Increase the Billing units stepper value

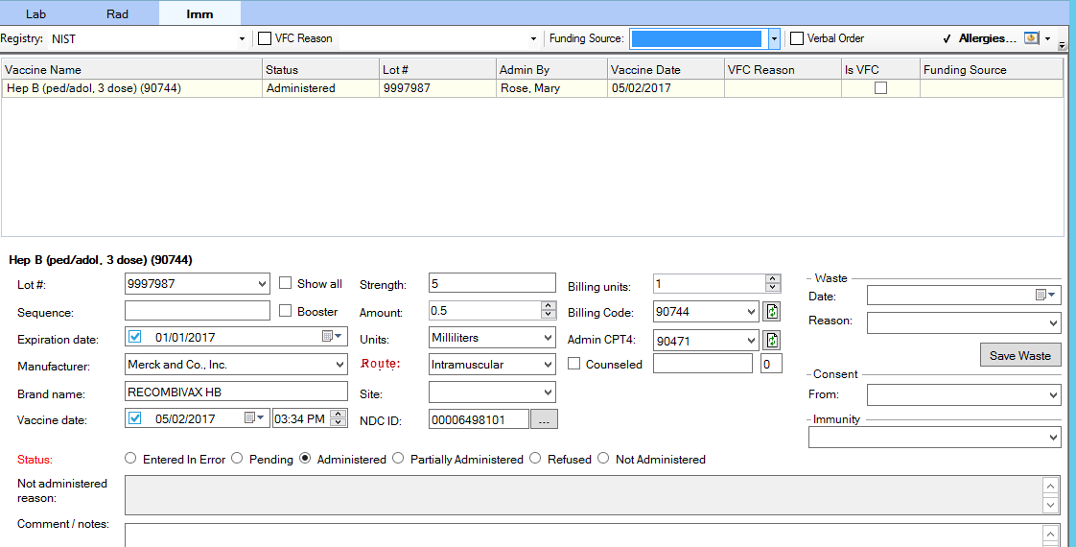773,279
